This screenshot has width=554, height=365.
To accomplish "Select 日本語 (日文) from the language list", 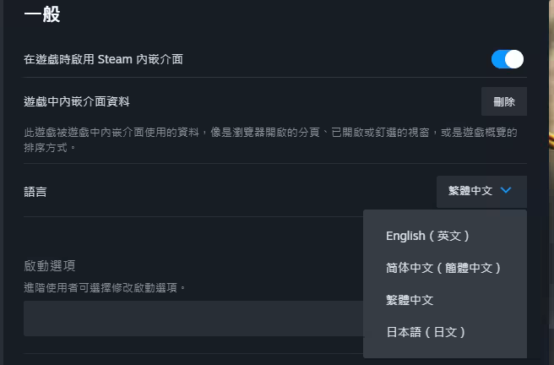I will [426, 332].
